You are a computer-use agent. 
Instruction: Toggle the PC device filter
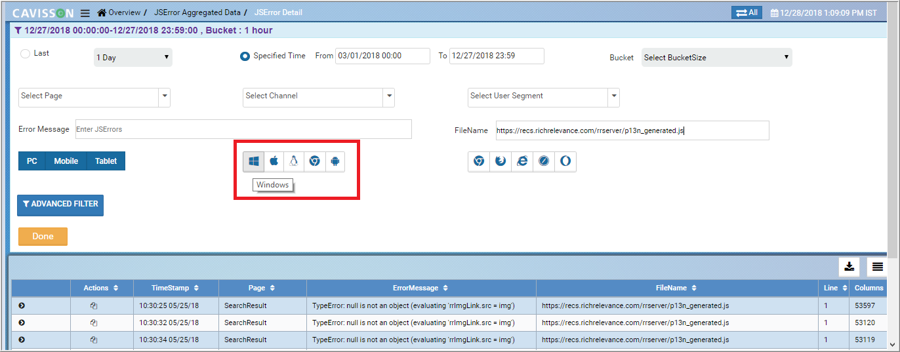(32, 161)
